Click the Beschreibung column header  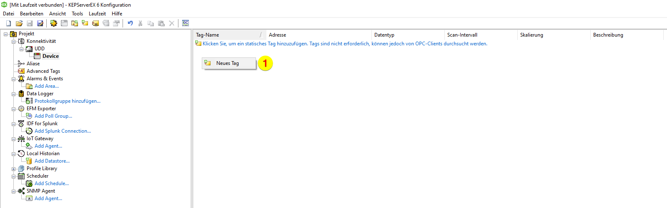627,35
